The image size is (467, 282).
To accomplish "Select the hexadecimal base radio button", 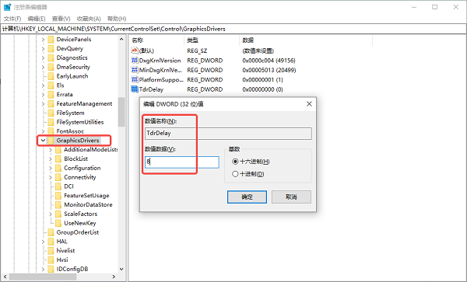I will [x=235, y=162].
